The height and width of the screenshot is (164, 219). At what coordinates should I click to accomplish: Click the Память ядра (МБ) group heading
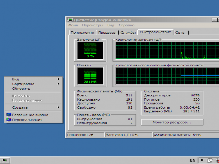pos(93,115)
